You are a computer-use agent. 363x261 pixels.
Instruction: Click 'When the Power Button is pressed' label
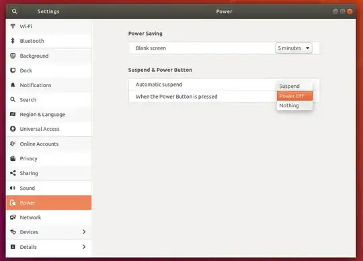coord(176,97)
